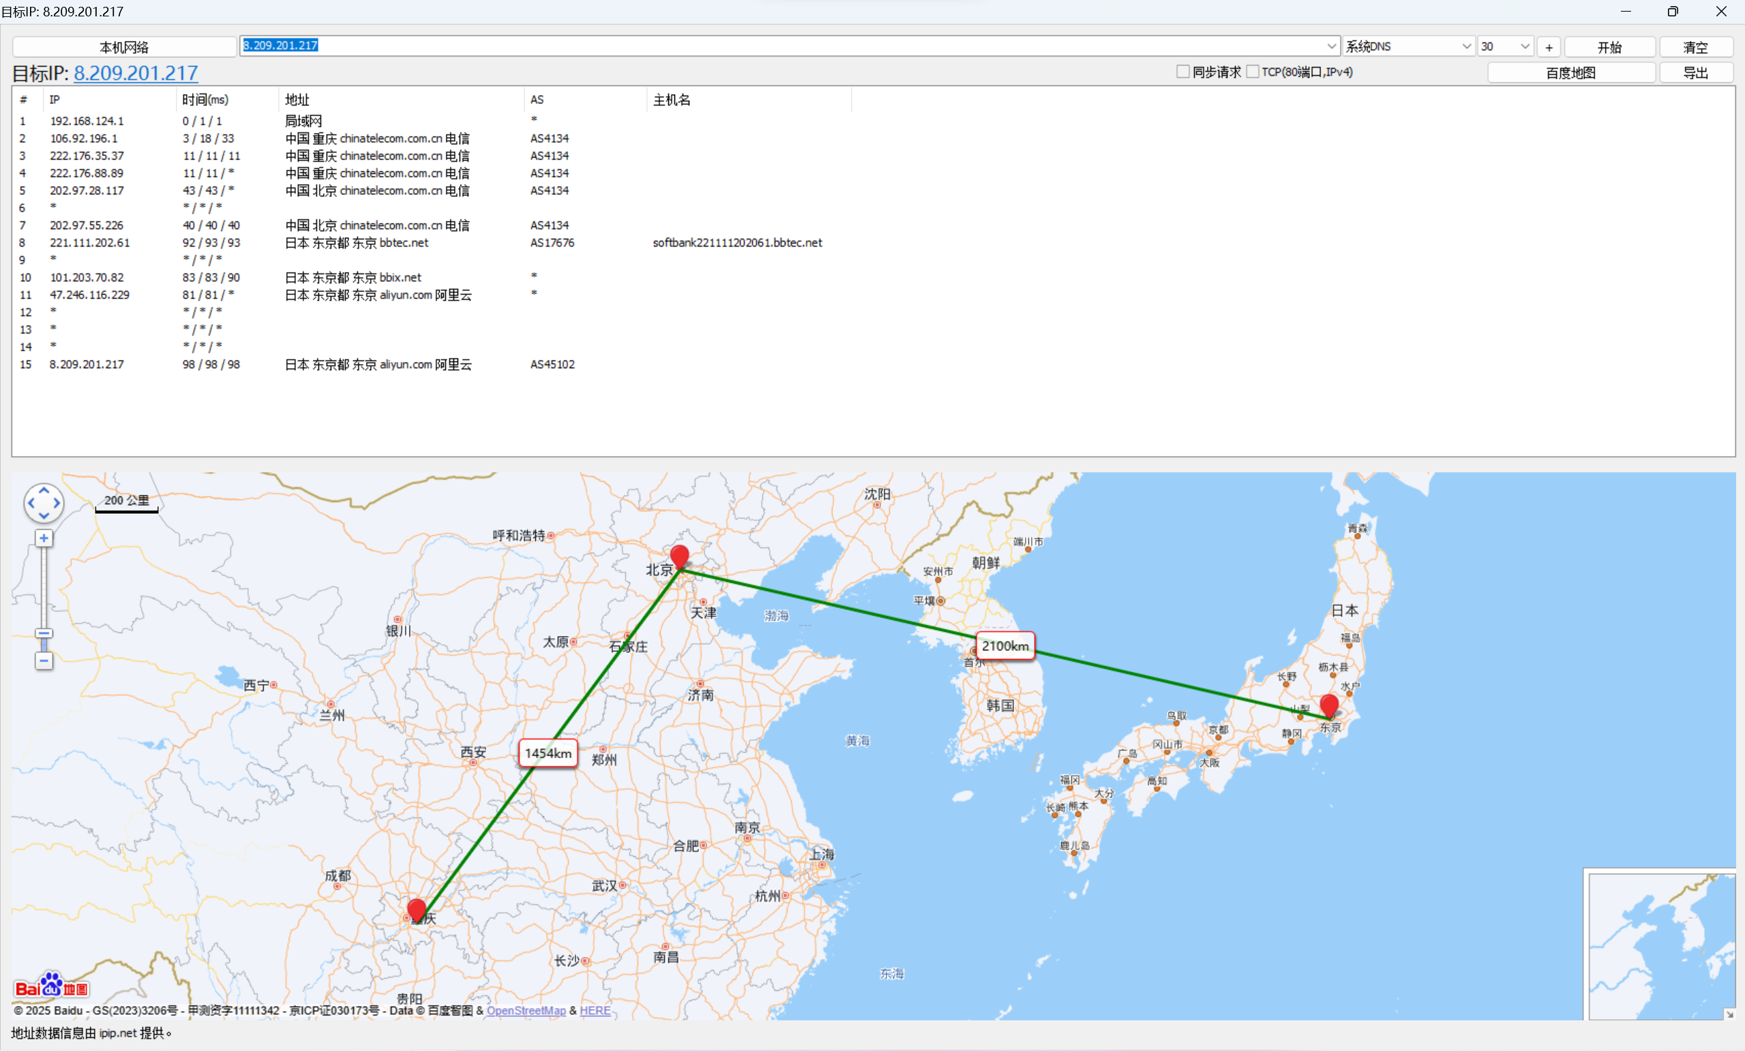The width and height of the screenshot is (1745, 1051).
Task: Enable the 同步请求 checkbox
Action: click(1182, 72)
